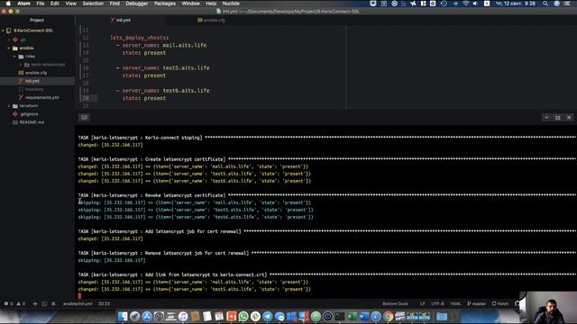
Task: Open README.md in the project tree
Action: click(32, 122)
